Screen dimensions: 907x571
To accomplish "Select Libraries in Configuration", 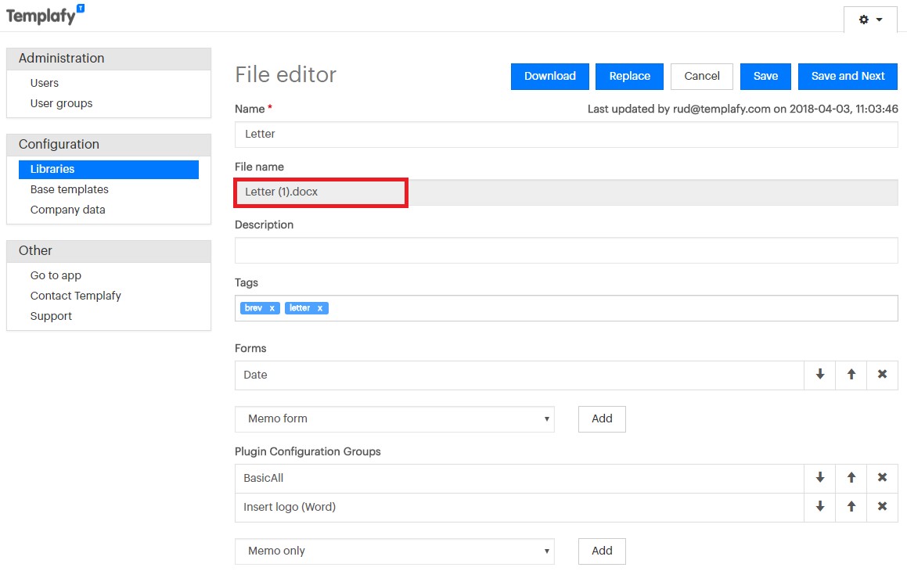I will [x=109, y=169].
